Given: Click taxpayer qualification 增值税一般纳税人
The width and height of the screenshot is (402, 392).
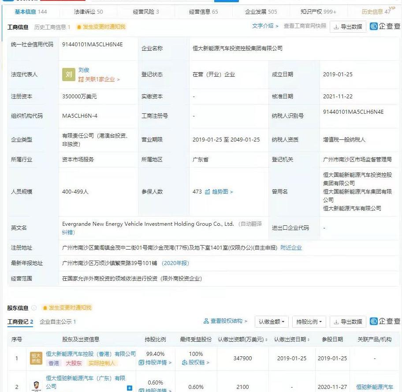Looking at the screenshot, I should [x=344, y=140].
